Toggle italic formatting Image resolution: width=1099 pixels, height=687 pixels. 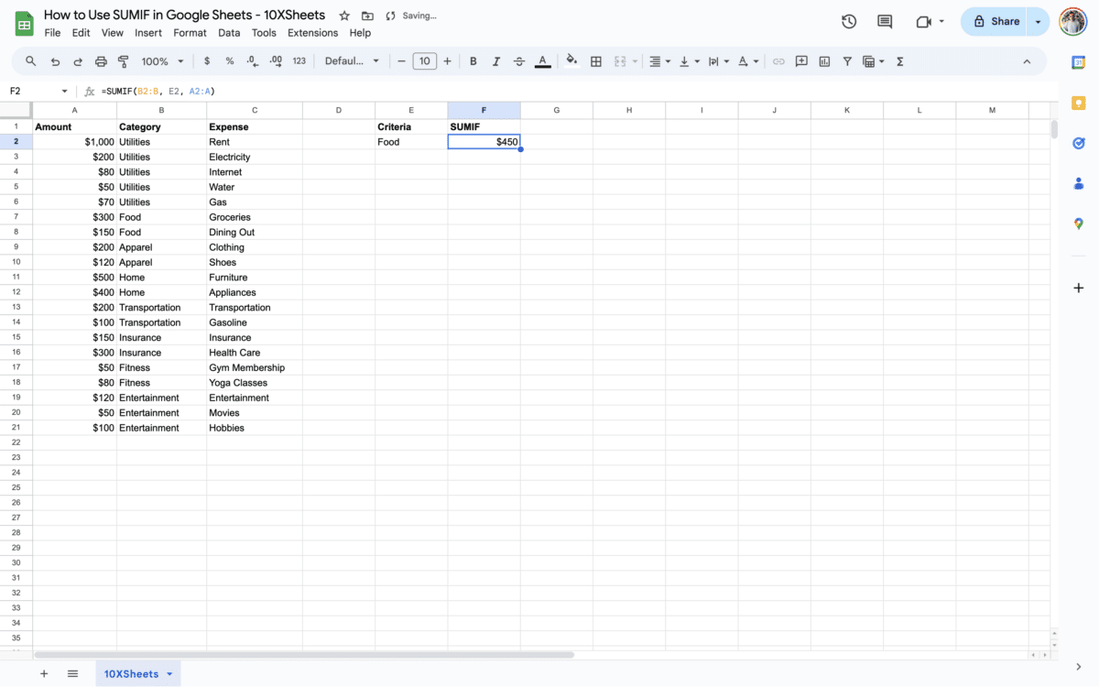495,60
